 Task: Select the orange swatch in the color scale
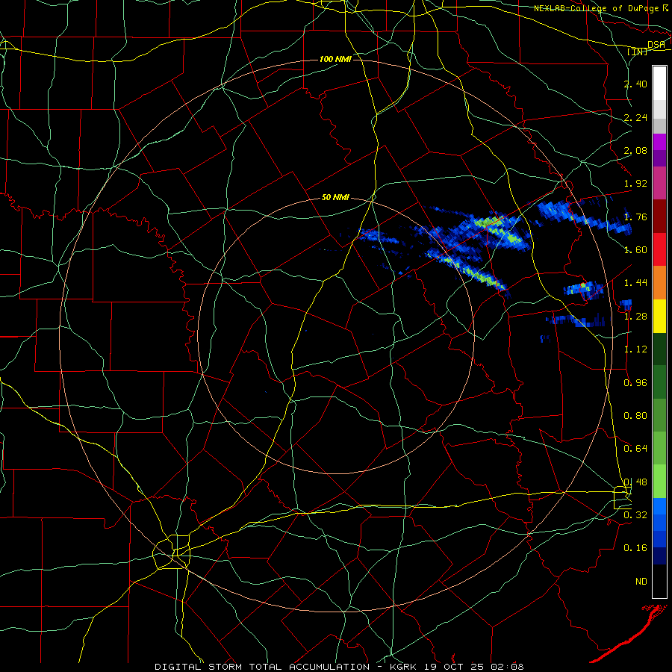point(659,283)
